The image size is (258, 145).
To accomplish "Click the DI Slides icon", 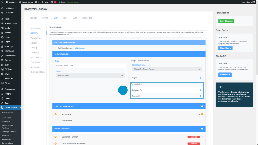I will click(2, 69).
